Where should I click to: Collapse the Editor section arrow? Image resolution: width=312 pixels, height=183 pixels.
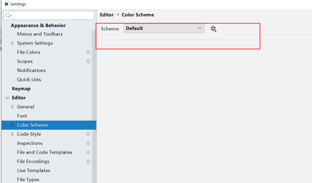coord(7,98)
